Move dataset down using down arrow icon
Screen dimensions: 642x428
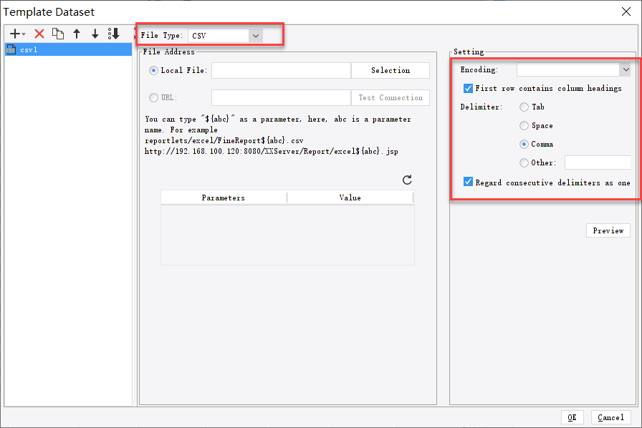[95, 33]
